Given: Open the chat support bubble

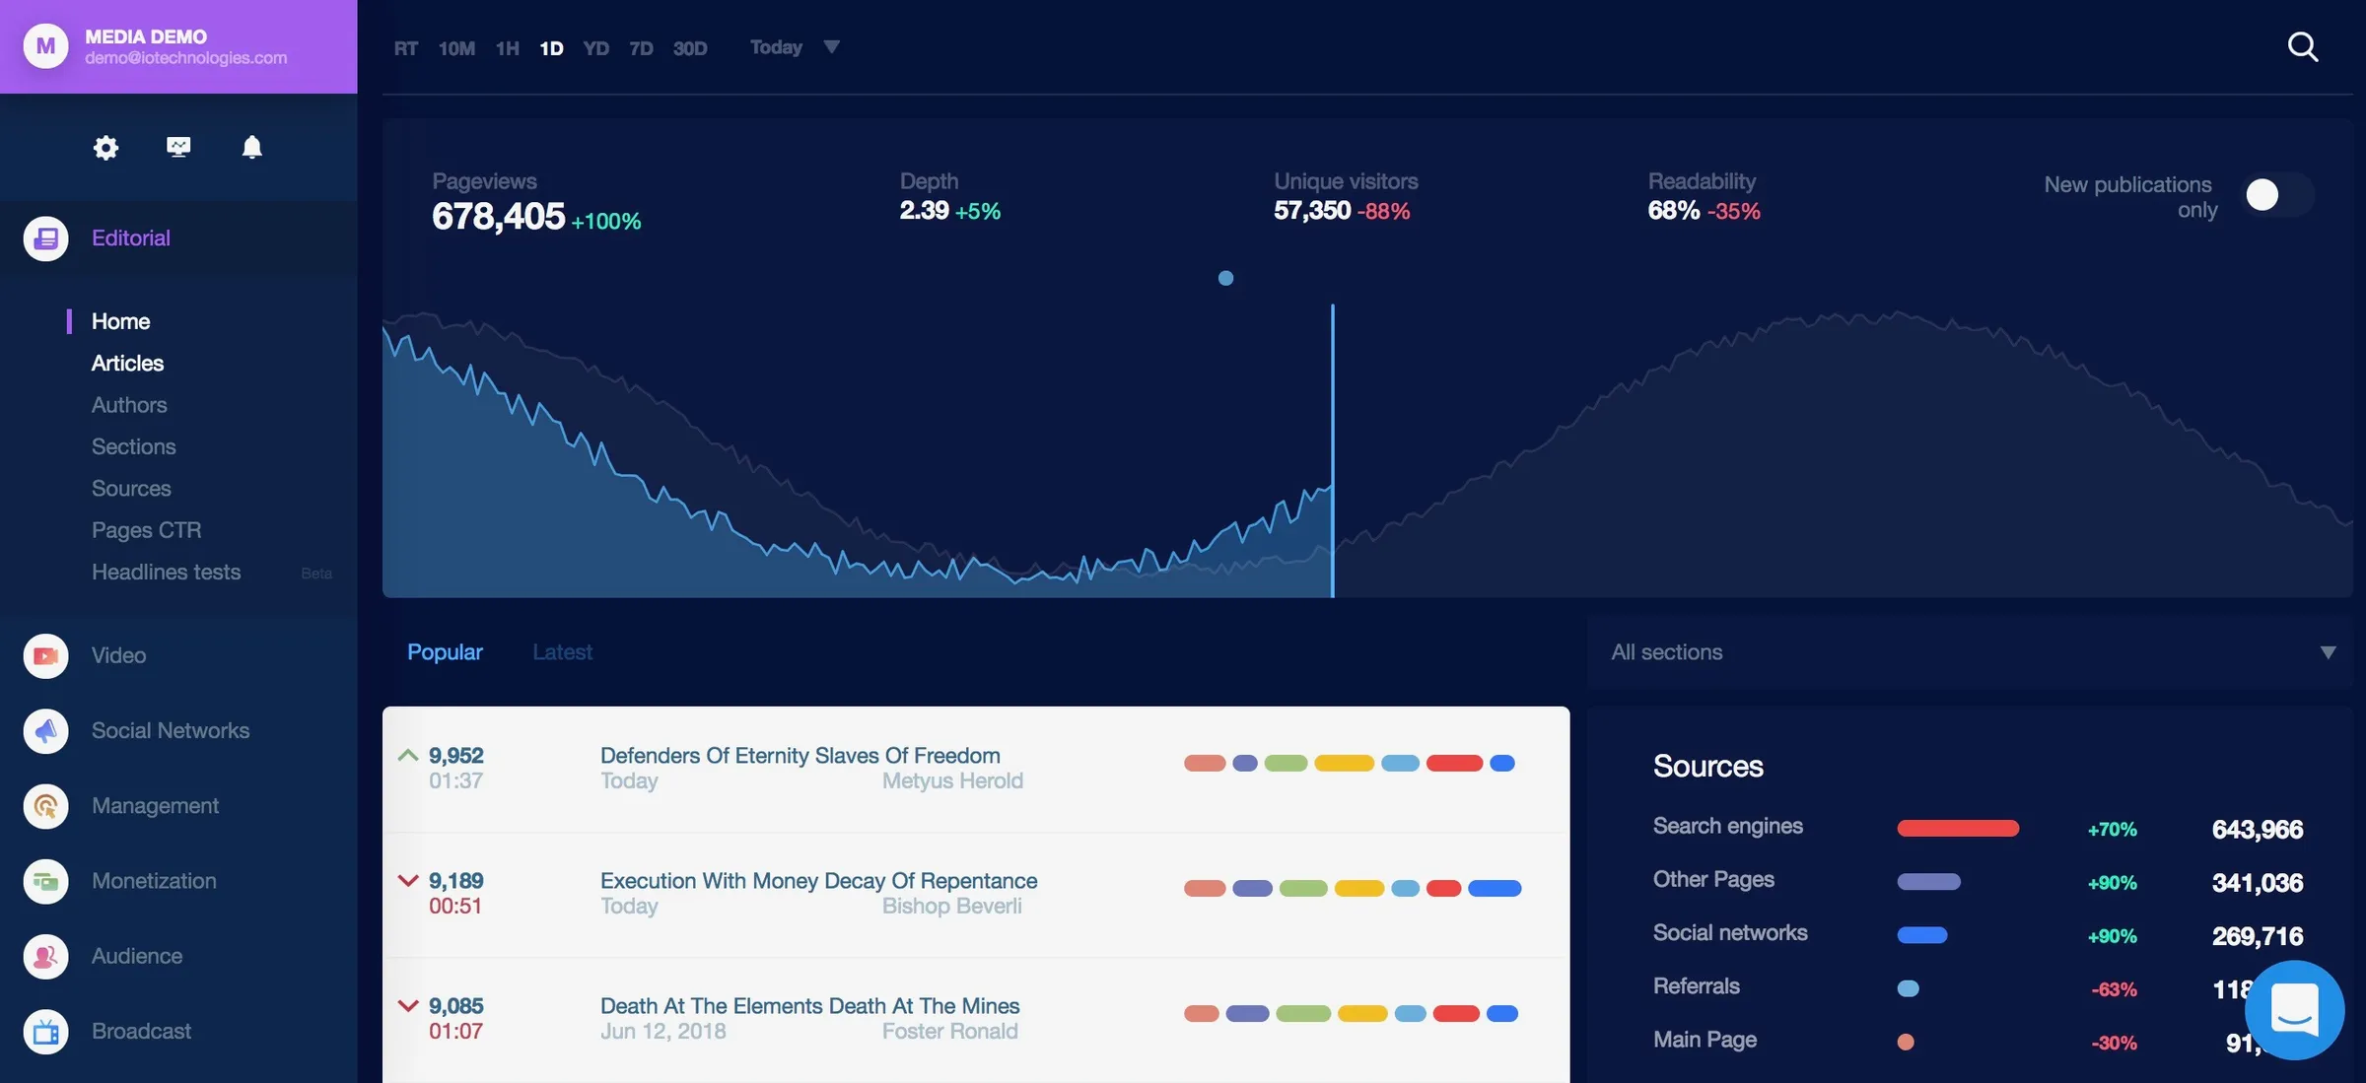Looking at the screenshot, I should point(2295,1010).
